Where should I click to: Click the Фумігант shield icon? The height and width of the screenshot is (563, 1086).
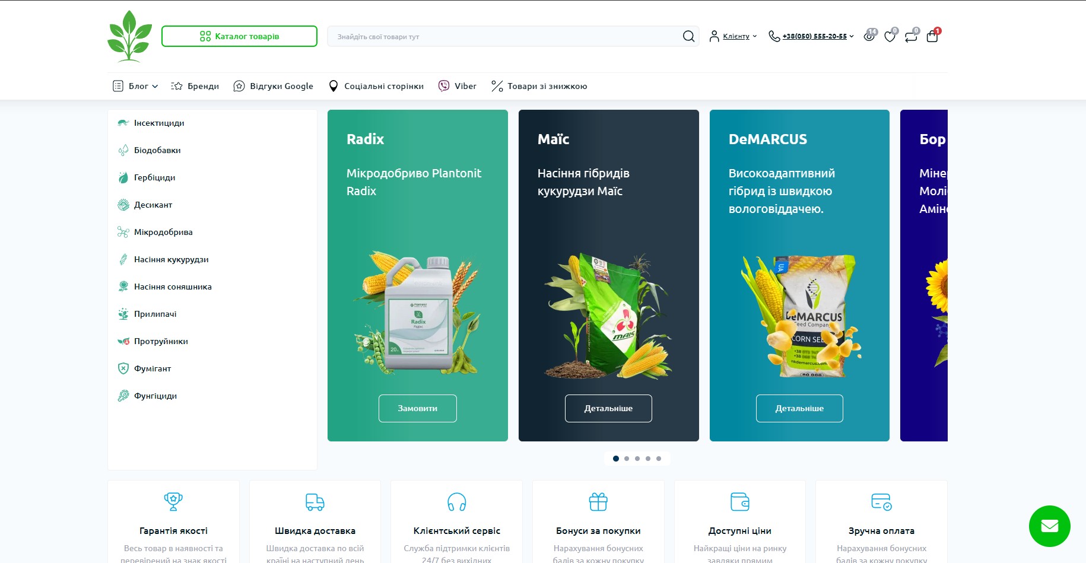tap(123, 368)
